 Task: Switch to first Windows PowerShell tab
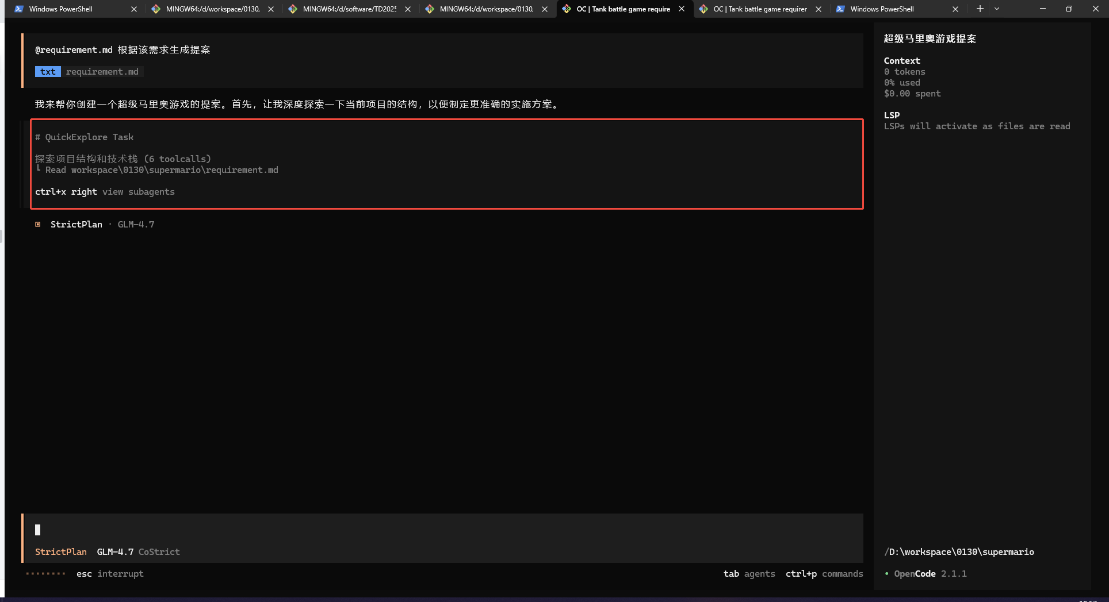point(60,9)
